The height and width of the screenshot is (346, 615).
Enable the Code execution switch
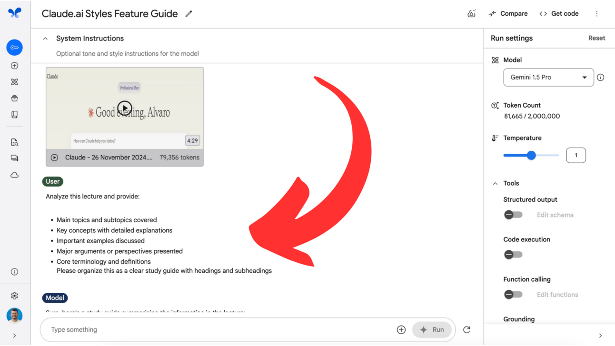click(x=513, y=255)
